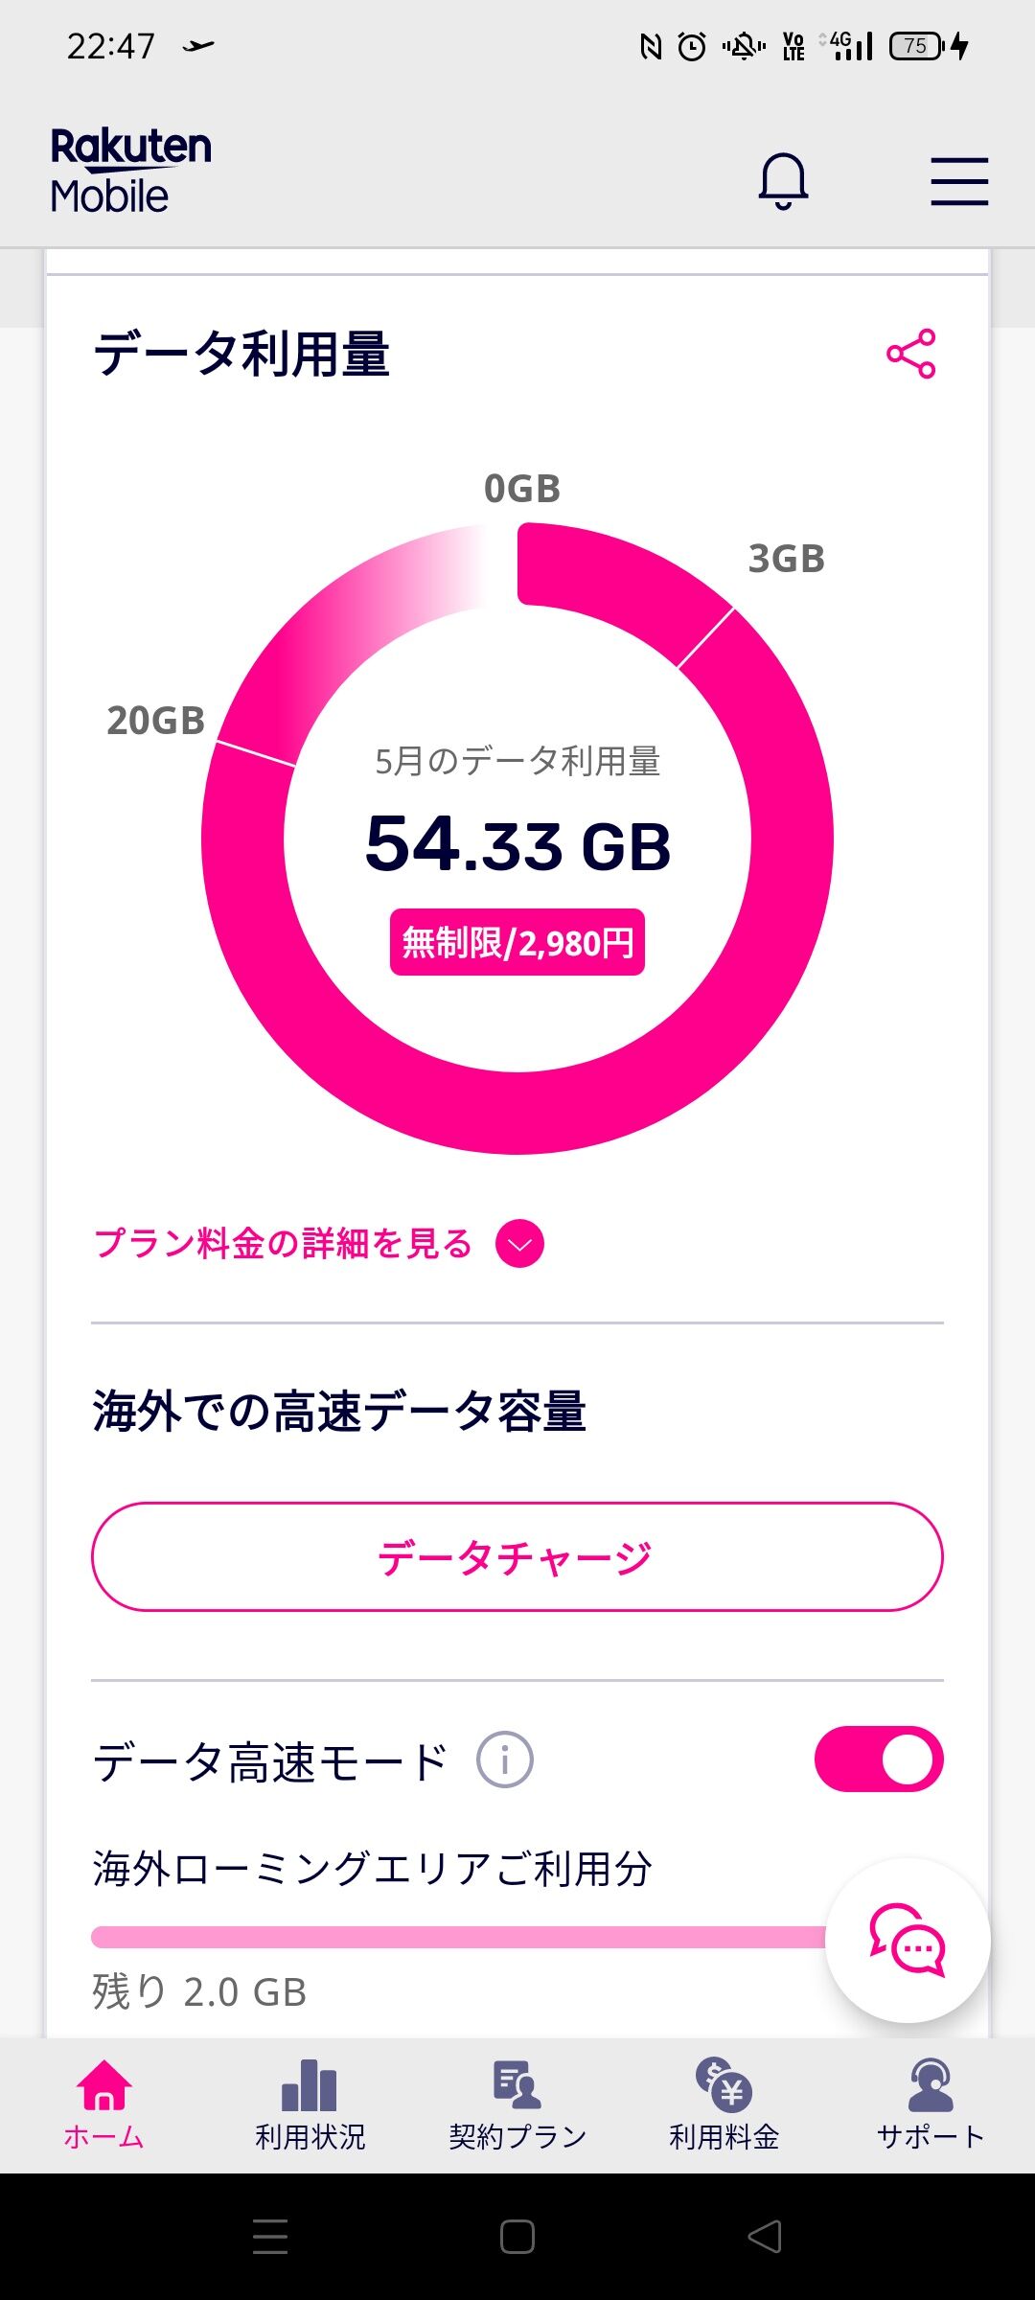1035x2300 pixels.
Task: Tap the pink share icon
Action: pos(910,354)
